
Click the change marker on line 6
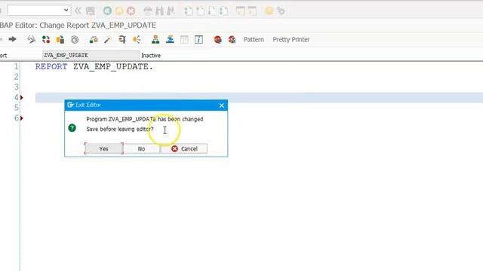click(22, 118)
